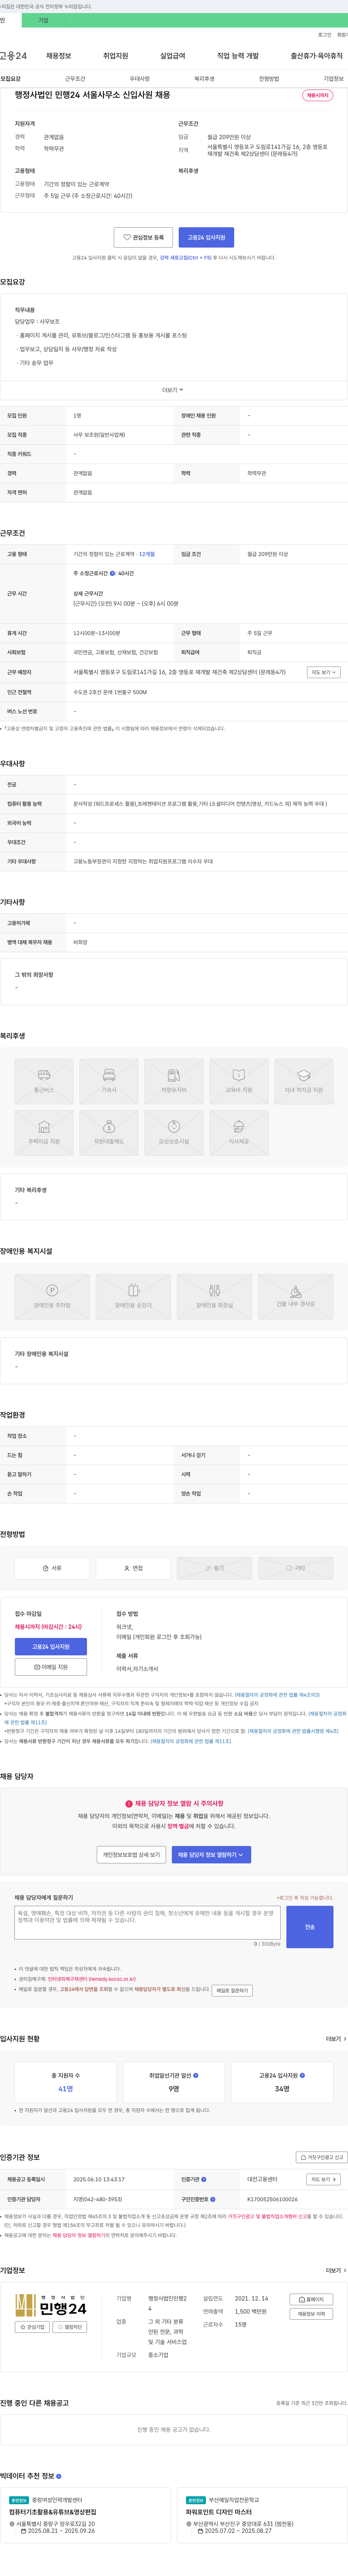Viewport: 348px width, 2576px height.
Task: Open the 취업지원 main menu
Action: 116,56
